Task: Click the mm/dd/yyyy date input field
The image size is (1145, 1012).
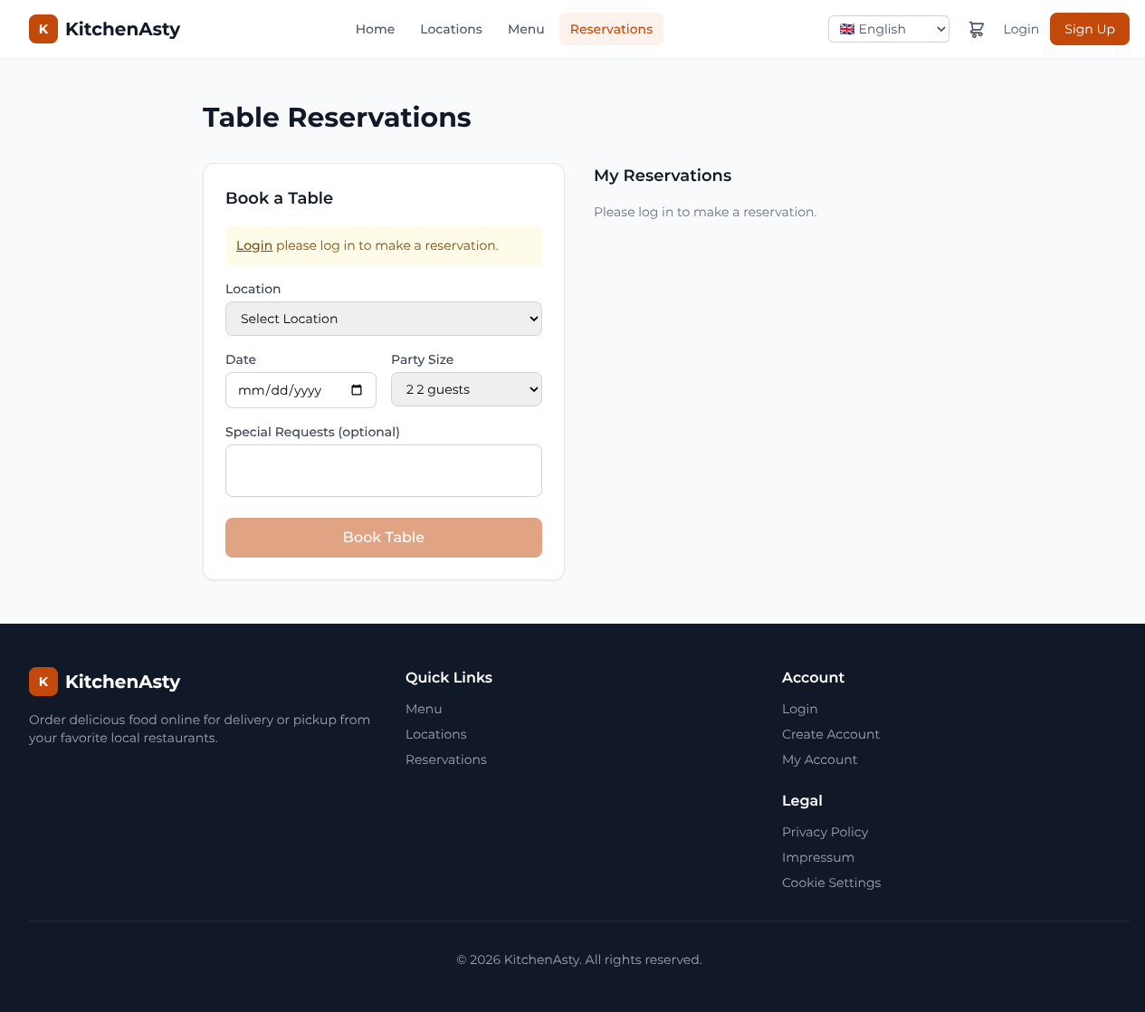Action: 290,389
